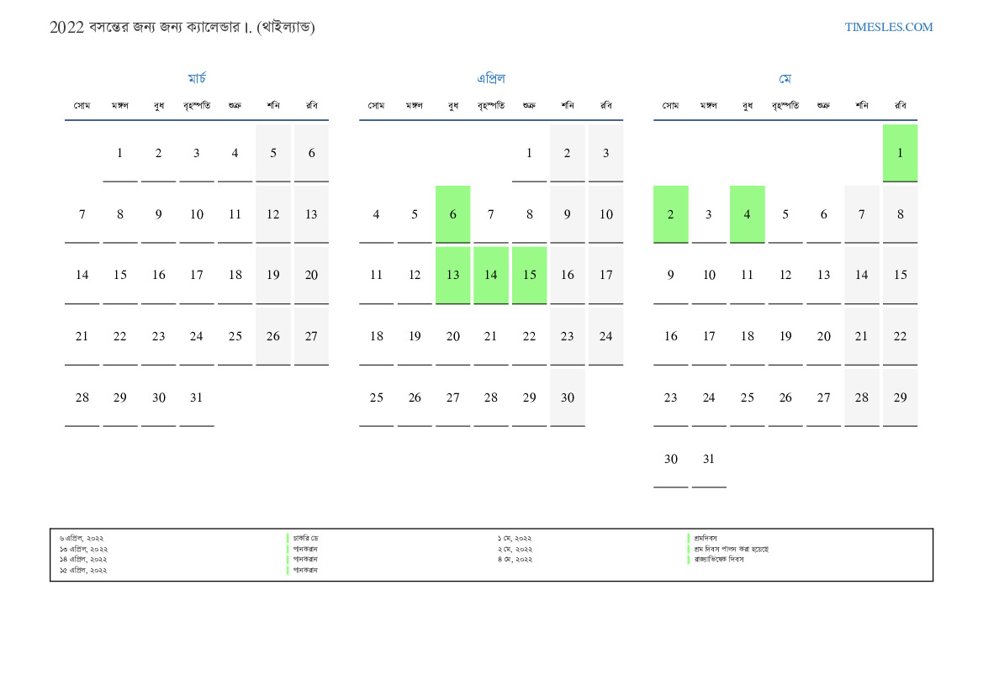
Task: Click the সোম weekday header in March
Action: tap(82, 105)
